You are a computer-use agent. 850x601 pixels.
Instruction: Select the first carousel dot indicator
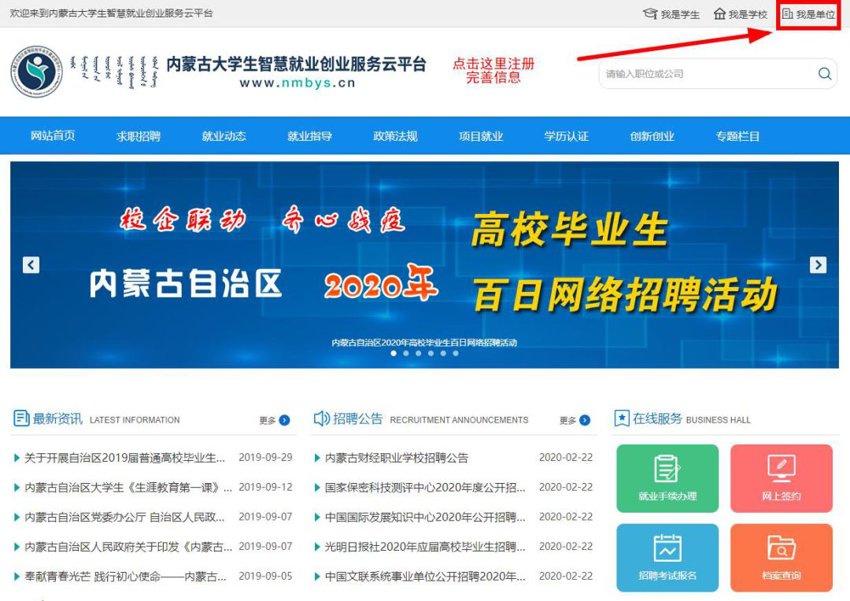pyautogui.click(x=394, y=353)
